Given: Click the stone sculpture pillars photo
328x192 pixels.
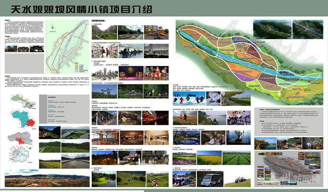Looking at the screenshot, I should 104,73.
